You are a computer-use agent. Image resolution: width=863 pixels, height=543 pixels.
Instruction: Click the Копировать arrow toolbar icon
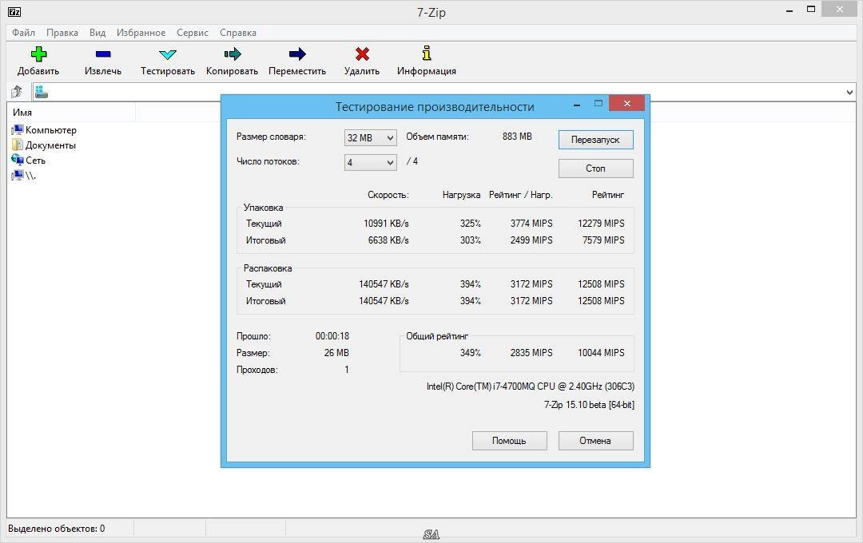233,54
